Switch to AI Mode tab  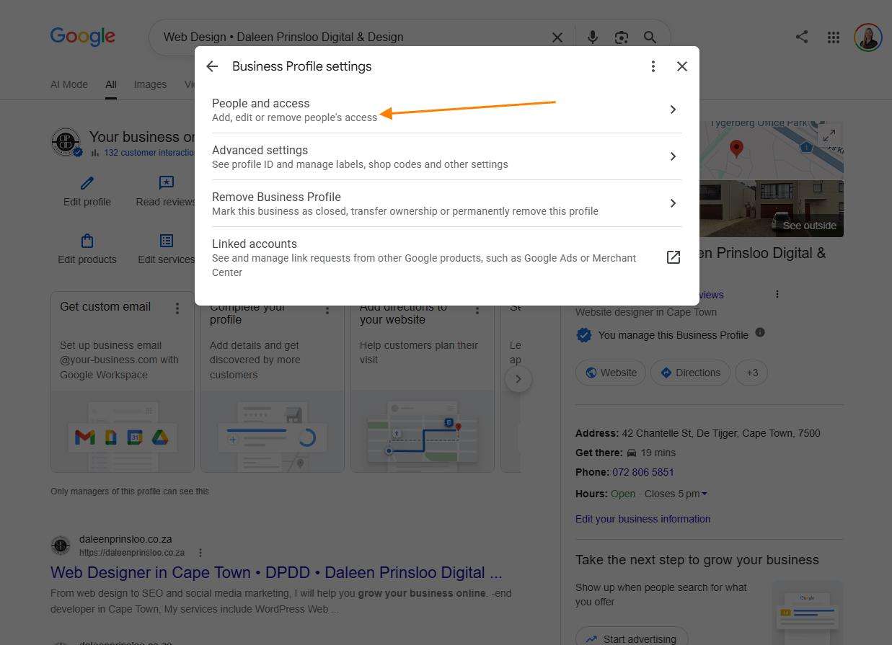69,84
